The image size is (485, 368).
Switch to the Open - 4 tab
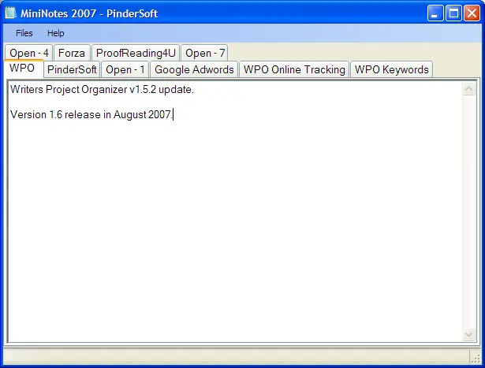click(28, 53)
